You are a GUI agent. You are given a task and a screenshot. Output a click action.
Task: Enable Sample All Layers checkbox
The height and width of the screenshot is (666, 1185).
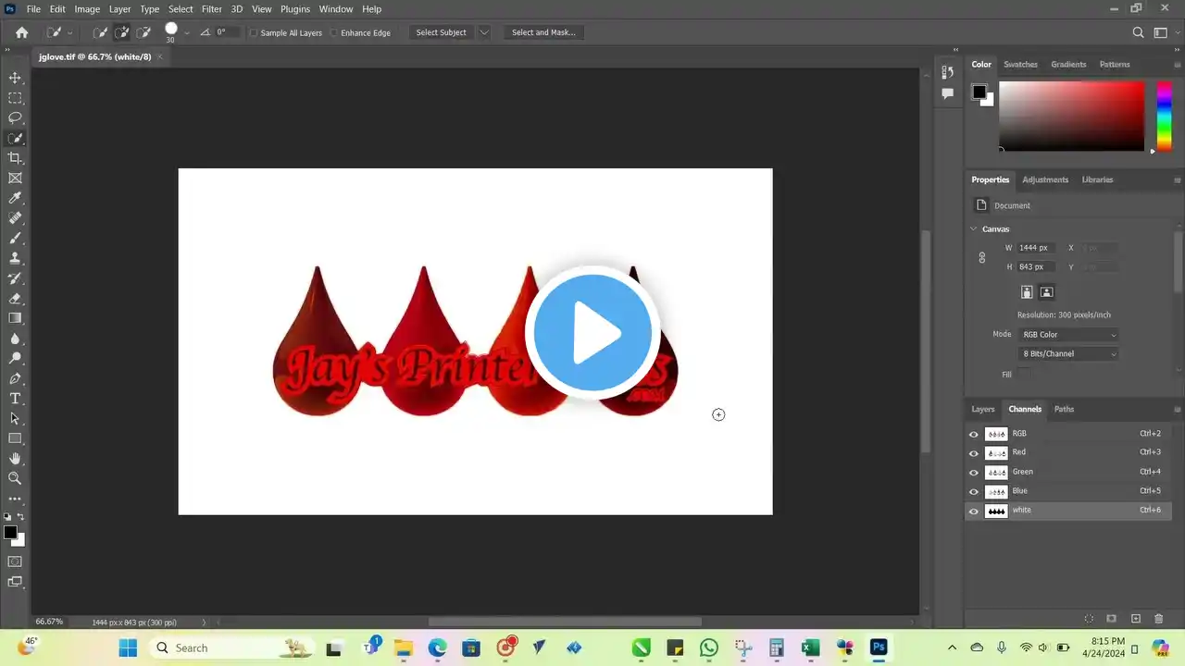pos(255,33)
